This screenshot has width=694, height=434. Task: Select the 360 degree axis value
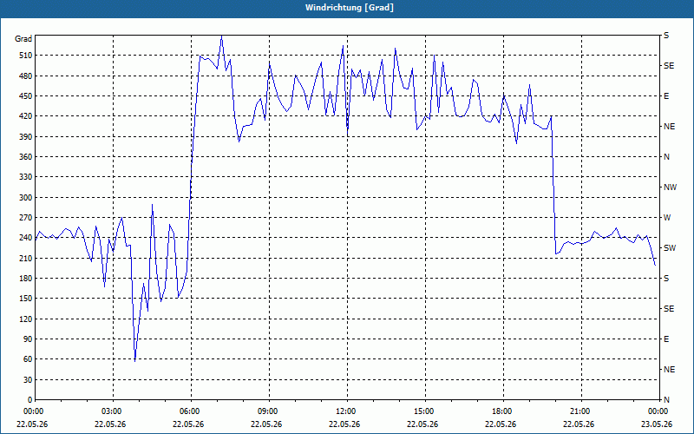[26, 157]
